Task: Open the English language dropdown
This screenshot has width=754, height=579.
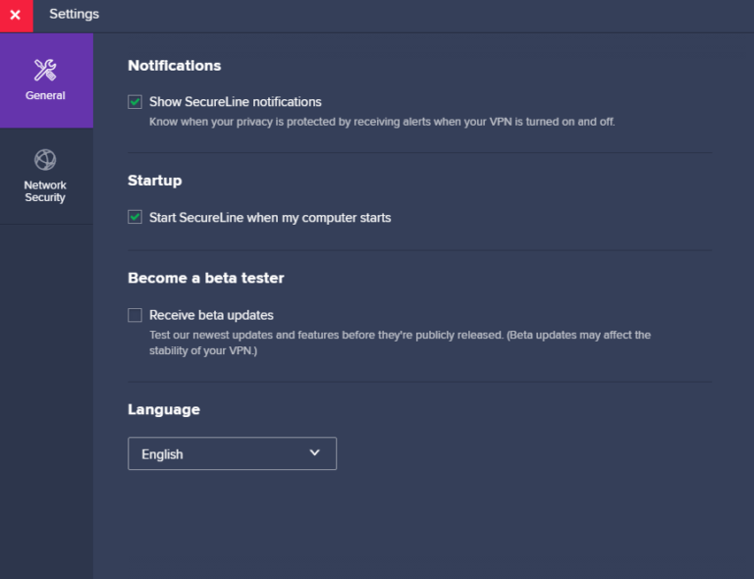Action: 233,453
